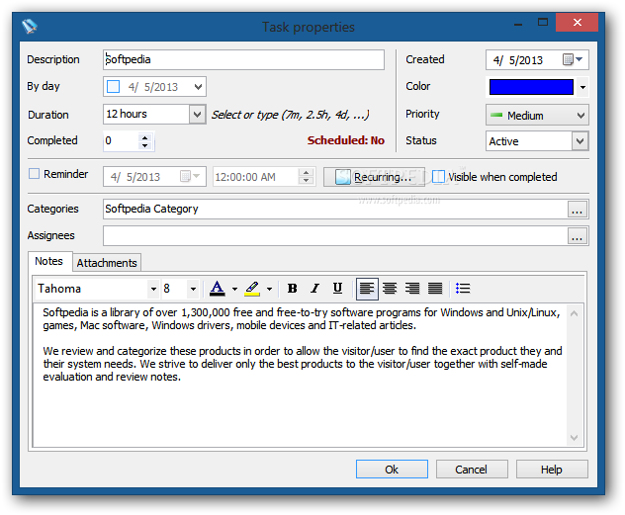Viewport: 625px width, 515px height.
Task: Align note text right
Action: (x=412, y=289)
